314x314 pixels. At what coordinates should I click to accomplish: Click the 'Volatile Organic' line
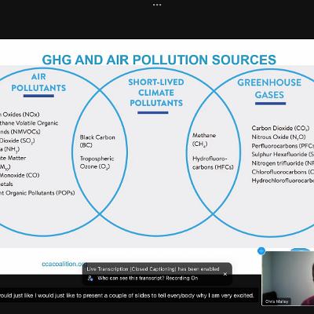pos(29,123)
